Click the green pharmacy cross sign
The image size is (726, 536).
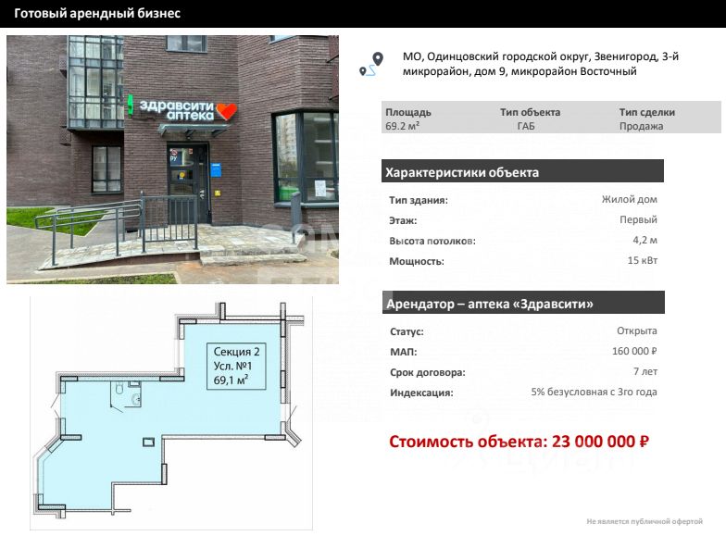click(131, 105)
